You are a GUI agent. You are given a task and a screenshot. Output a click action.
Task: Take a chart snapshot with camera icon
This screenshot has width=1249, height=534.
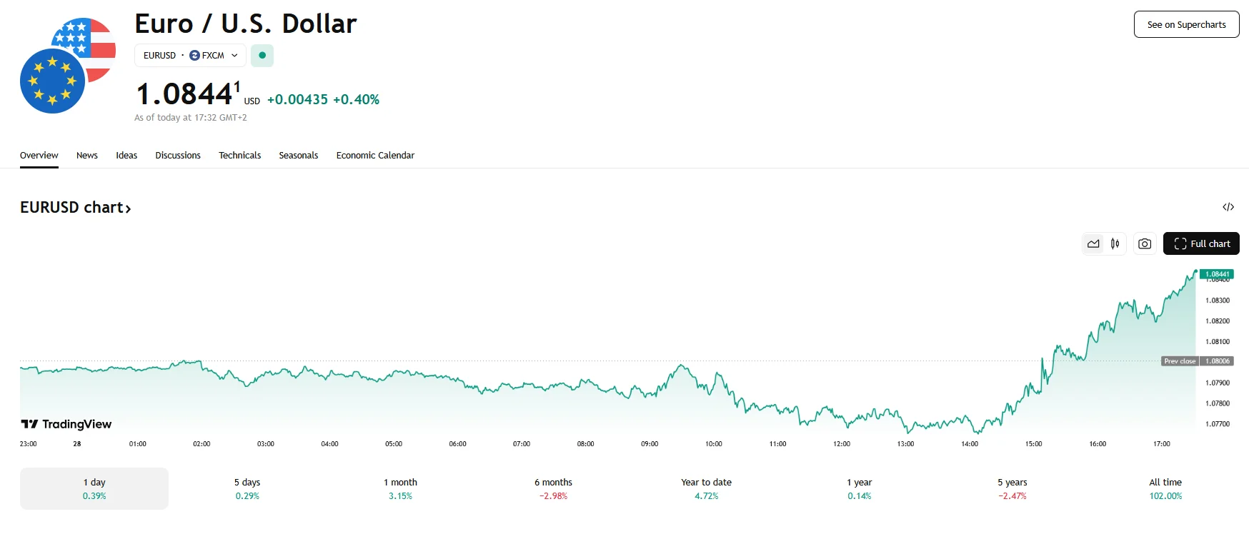tap(1145, 244)
